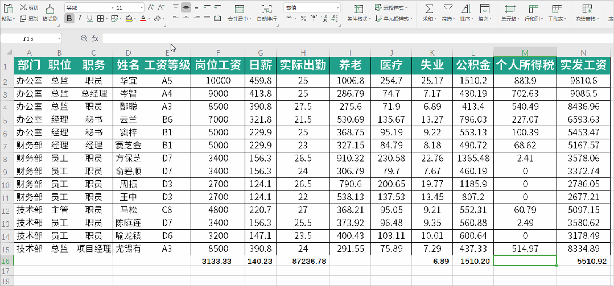Click the justify alignment icon

coord(207,18)
